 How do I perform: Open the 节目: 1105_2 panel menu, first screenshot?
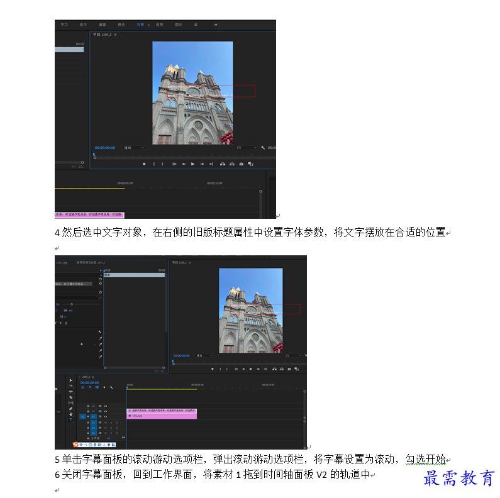[116, 35]
